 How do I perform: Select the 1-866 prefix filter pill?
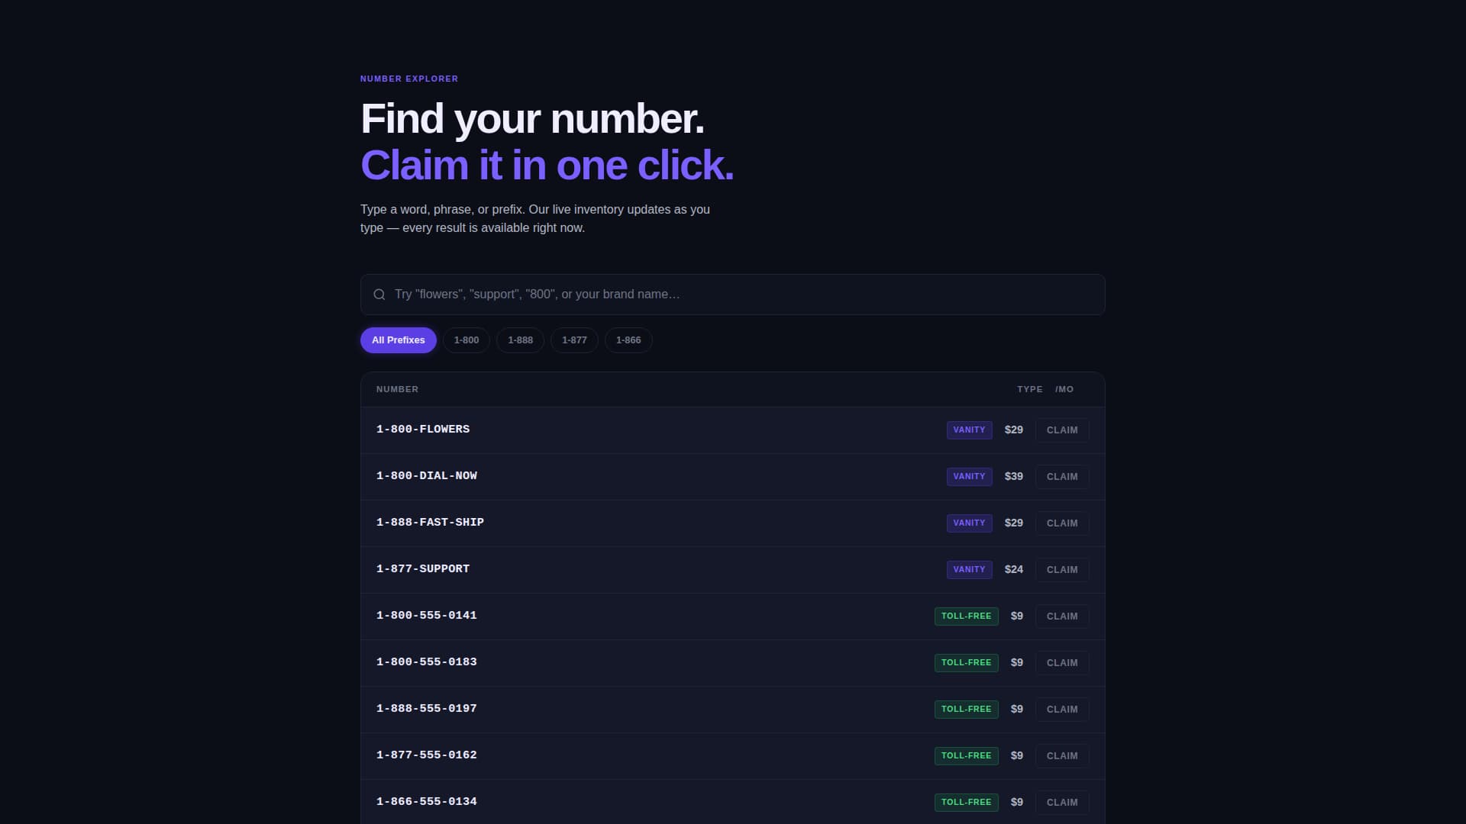pos(628,340)
